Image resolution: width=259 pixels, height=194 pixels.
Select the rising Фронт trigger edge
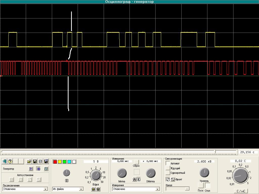coord(168,179)
